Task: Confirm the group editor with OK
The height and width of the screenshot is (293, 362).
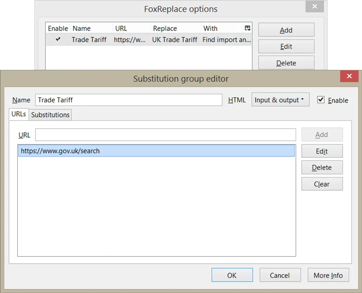Action: pyautogui.click(x=232, y=275)
